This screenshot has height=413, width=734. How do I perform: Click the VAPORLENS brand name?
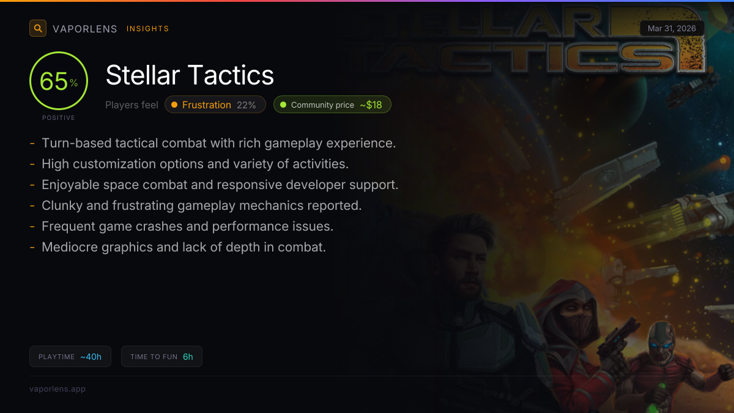(x=84, y=29)
